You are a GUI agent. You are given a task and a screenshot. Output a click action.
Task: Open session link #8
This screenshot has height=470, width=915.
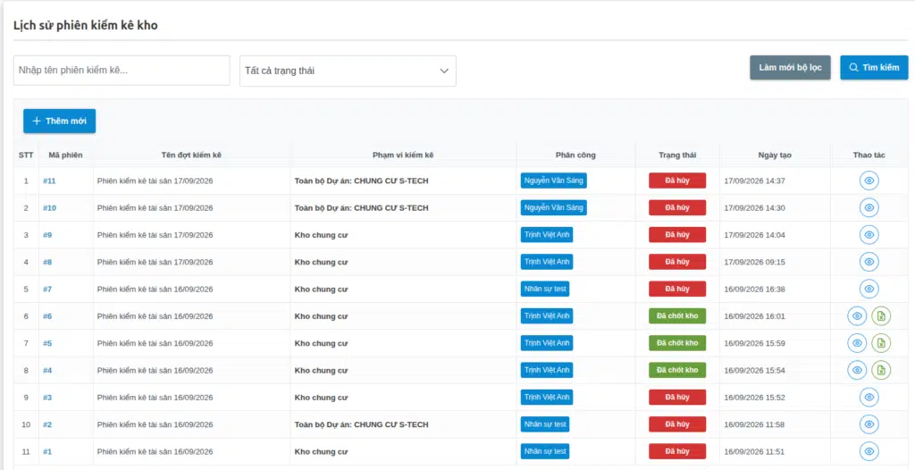pos(47,262)
